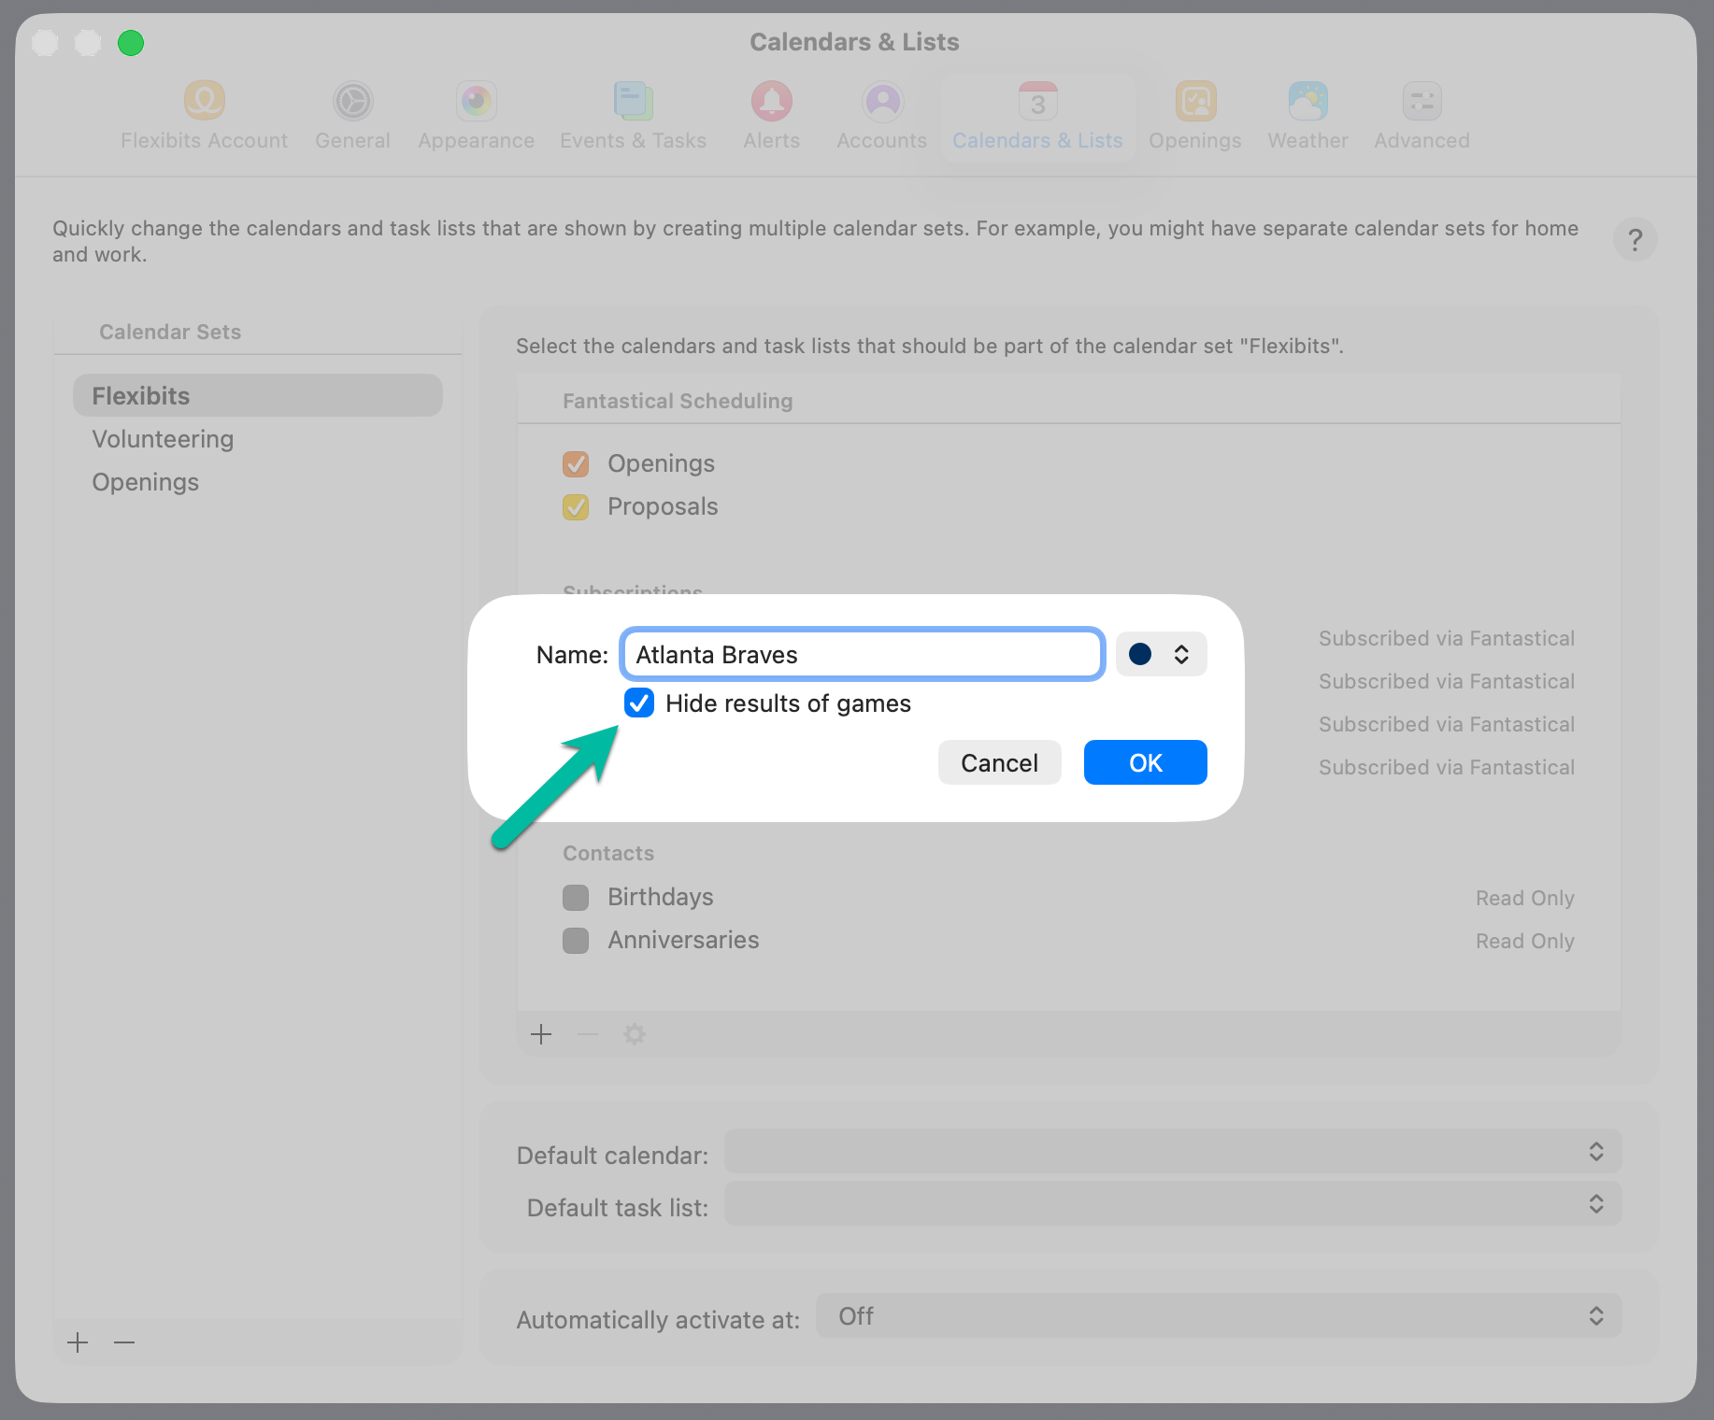Viewport: 1714px width, 1420px height.
Task: Open the Default calendar dropdown
Action: 1173,1151
